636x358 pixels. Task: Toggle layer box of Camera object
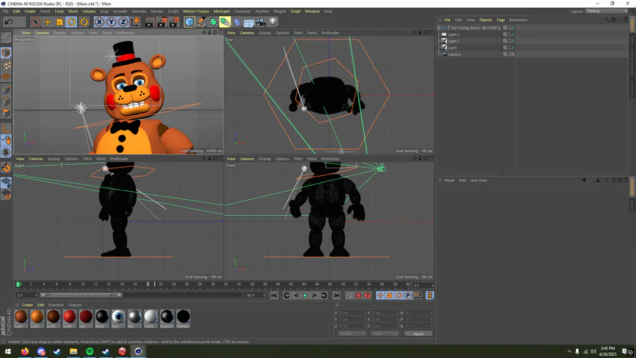[505, 54]
